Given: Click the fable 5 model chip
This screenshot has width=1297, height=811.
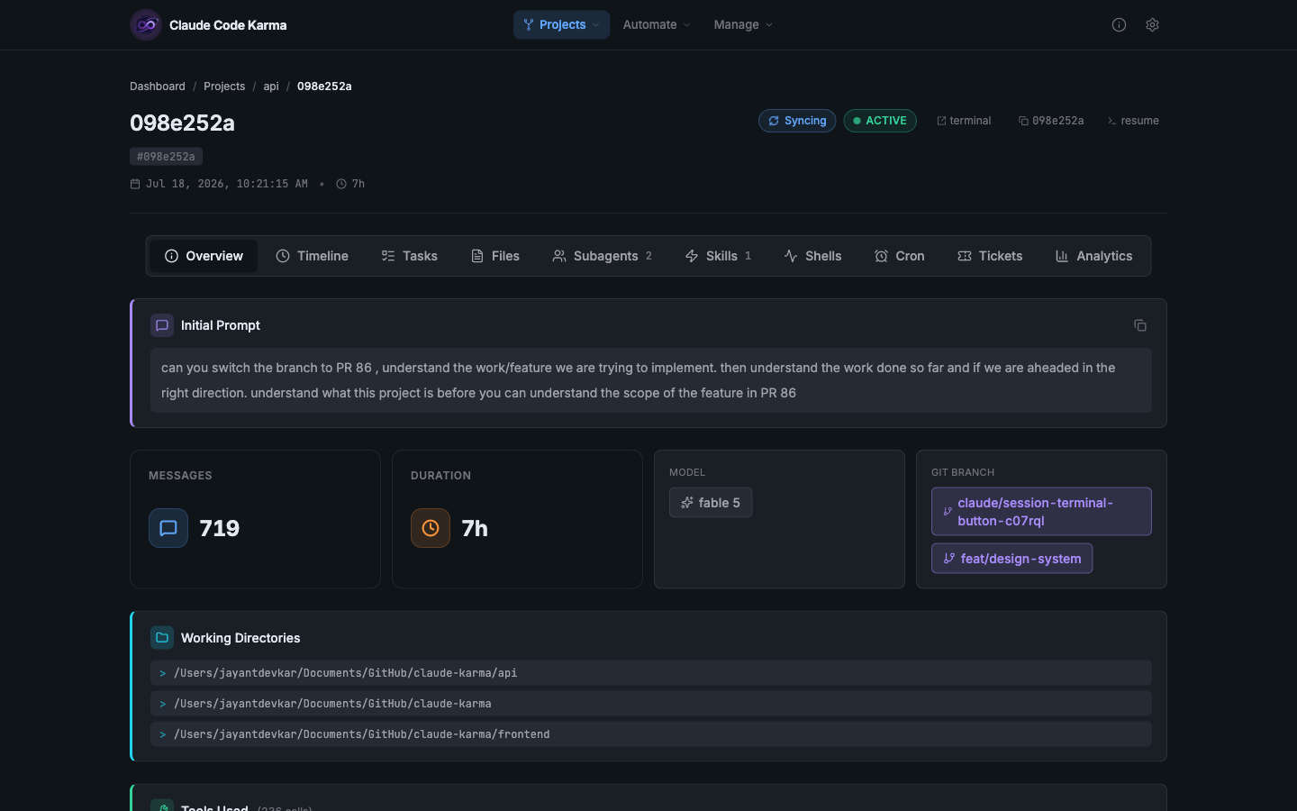Looking at the screenshot, I should point(711,503).
